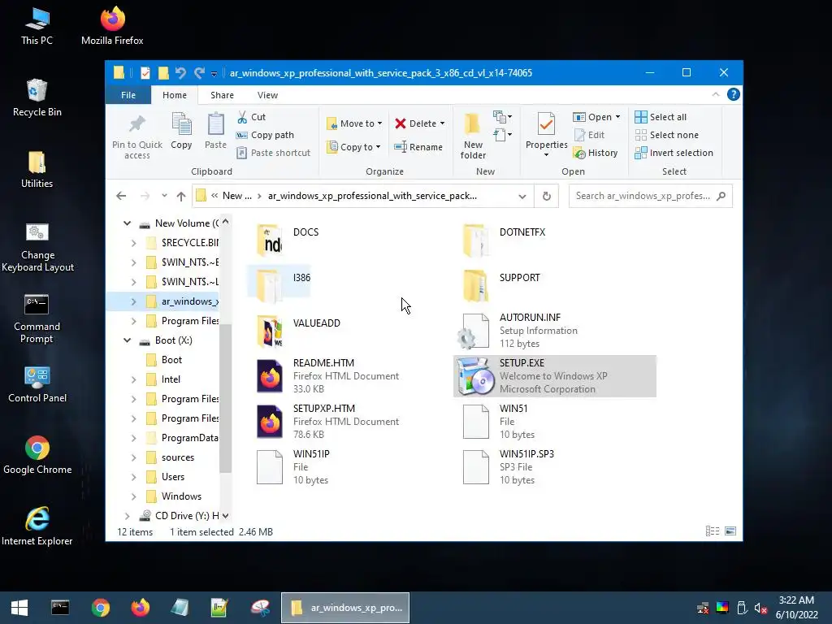
Task: Expand the sources folder node
Action: (x=134, y=457)
